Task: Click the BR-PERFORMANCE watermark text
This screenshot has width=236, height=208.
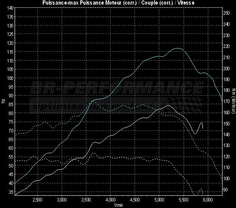Action: 118,89
